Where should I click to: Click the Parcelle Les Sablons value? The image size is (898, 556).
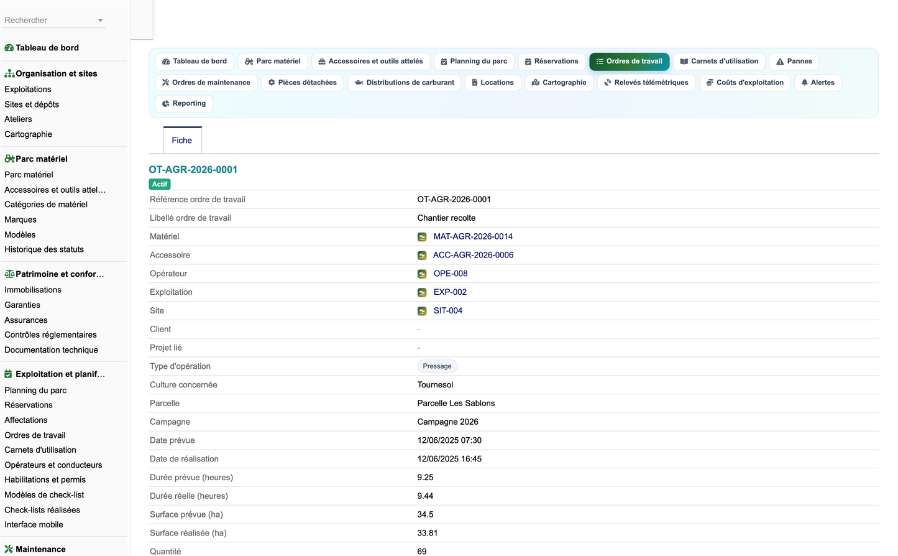click(x=456, y=404)
